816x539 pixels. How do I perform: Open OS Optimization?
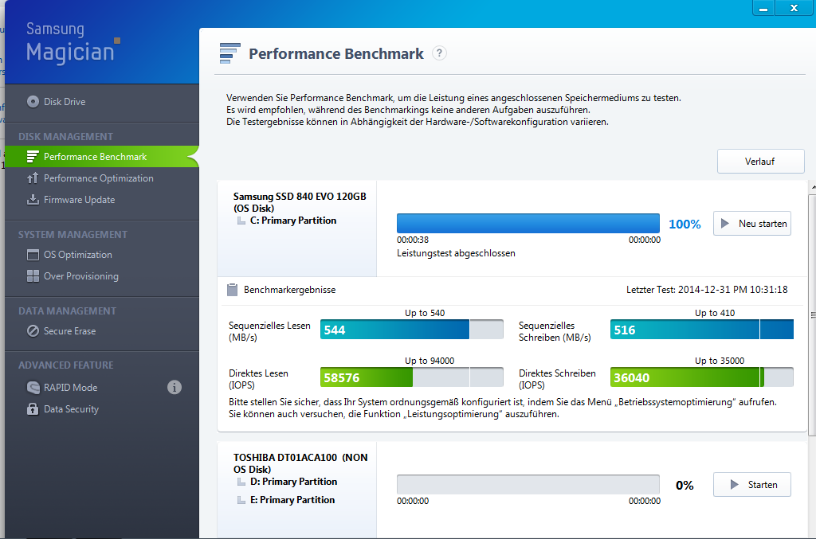click(x=77, y=255)
